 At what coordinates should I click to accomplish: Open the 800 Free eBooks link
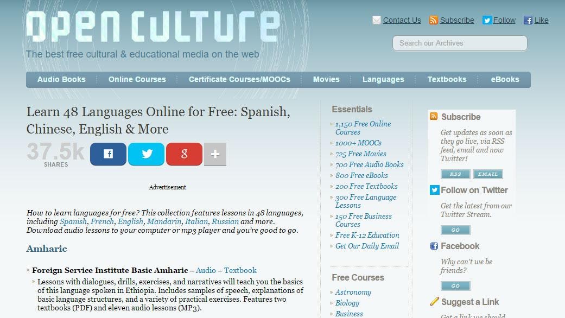click(x=361, y=175)
